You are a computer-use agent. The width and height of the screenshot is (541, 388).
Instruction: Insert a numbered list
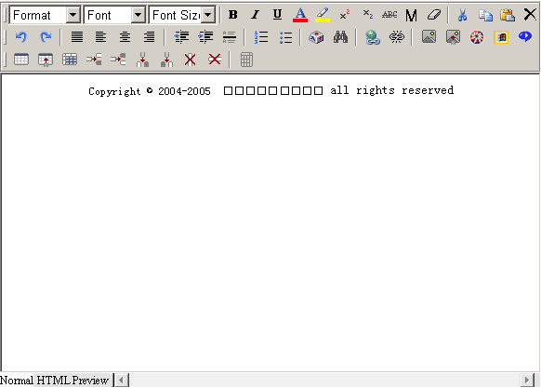point(261,37)
